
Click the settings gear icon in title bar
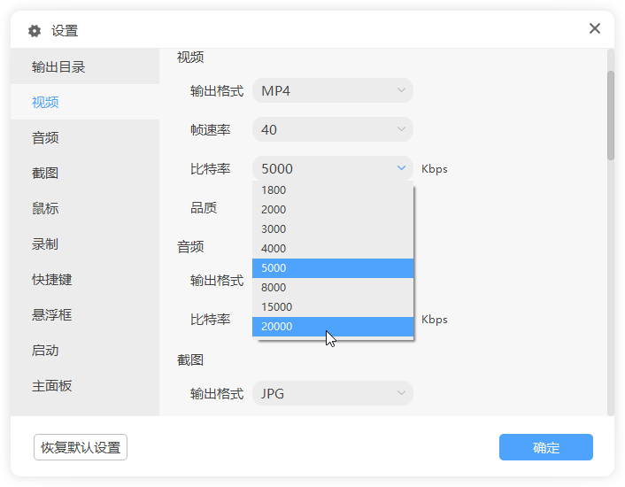[x=35, y=31]
